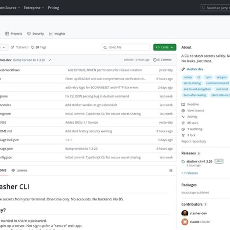Open the Packages heading link
Screen dimensions: 230x230
point(189,185)
